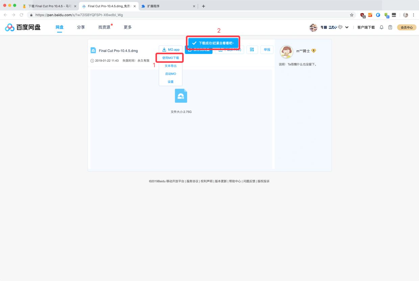The width and height of the screenshot is (419, 281).
Task: Click the 版权投诉 footer link
Action: pos(263,181)
